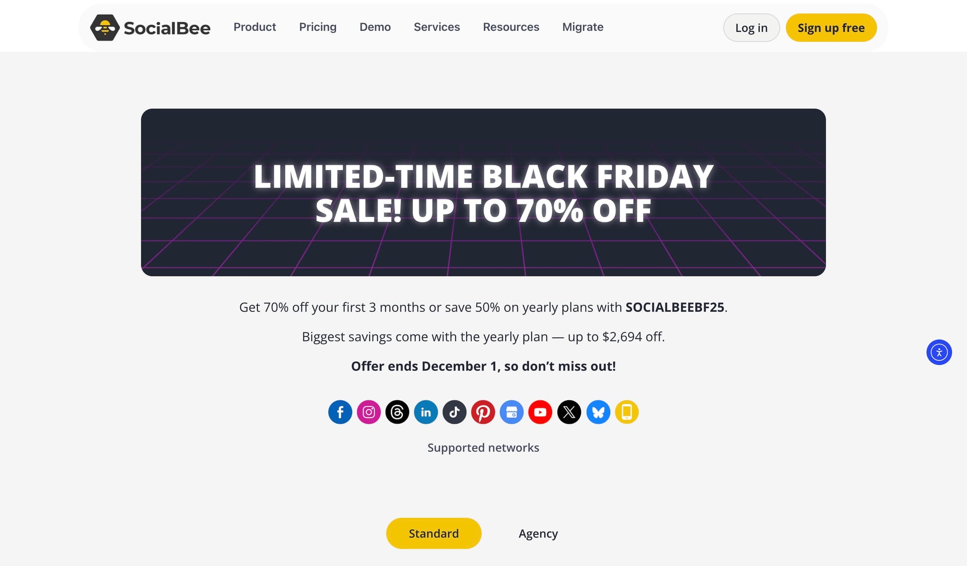The height and width of the screenshot is (566, 967).
Task: Click the Log in button
Action: click(x=751, y=28)
